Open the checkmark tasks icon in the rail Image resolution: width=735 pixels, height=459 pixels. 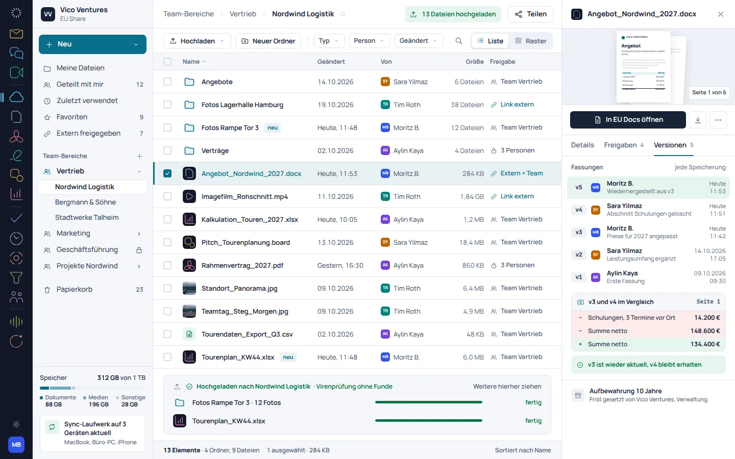point(16,218)
